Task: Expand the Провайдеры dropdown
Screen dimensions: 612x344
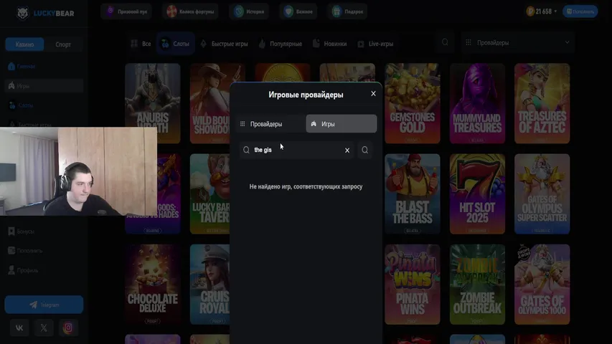Action: tap(518, 42)
